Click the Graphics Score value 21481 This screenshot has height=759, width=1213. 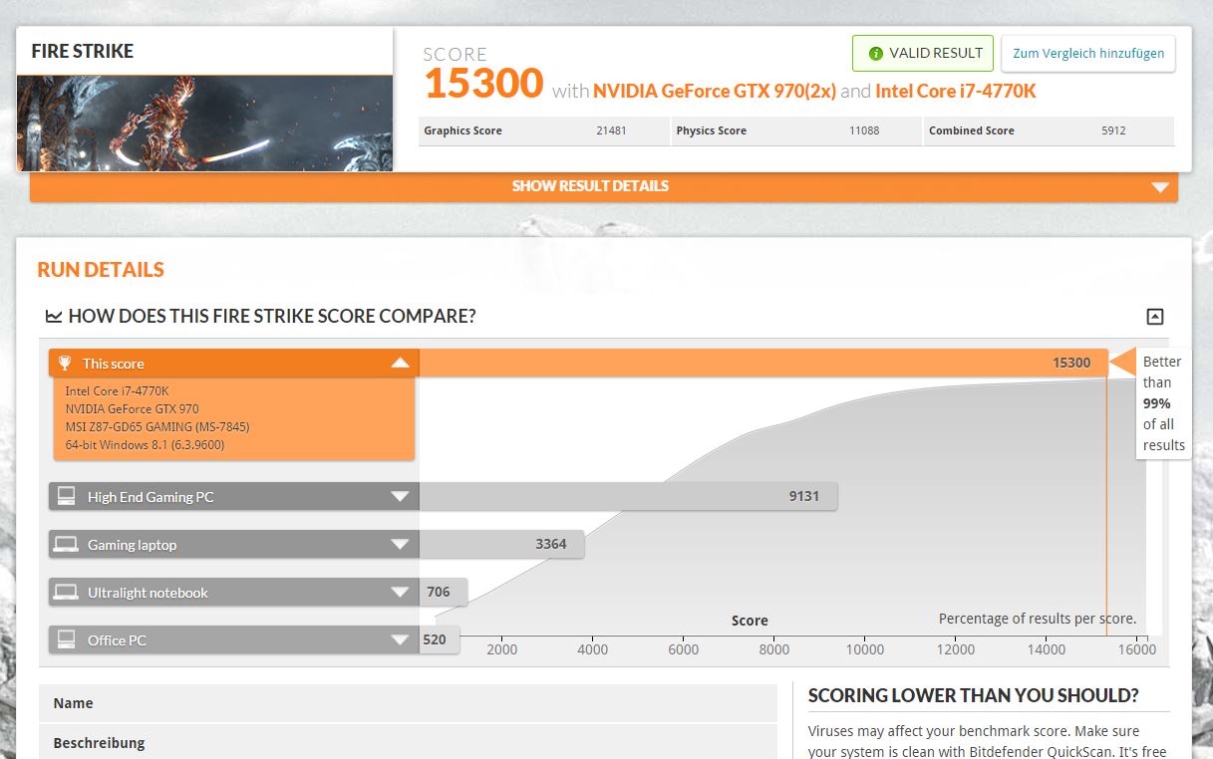610,130
